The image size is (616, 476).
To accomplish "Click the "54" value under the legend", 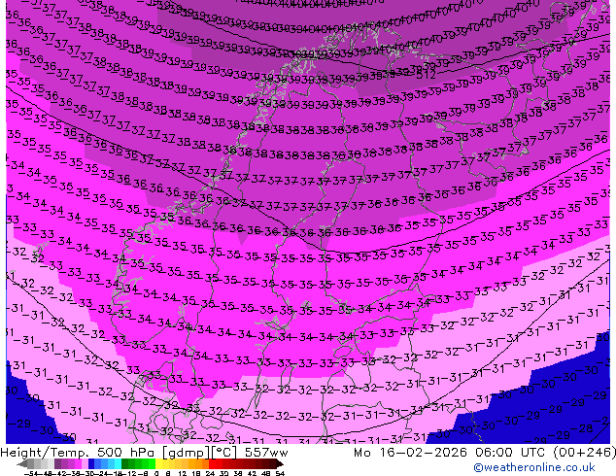I will (x=280, y=473).
